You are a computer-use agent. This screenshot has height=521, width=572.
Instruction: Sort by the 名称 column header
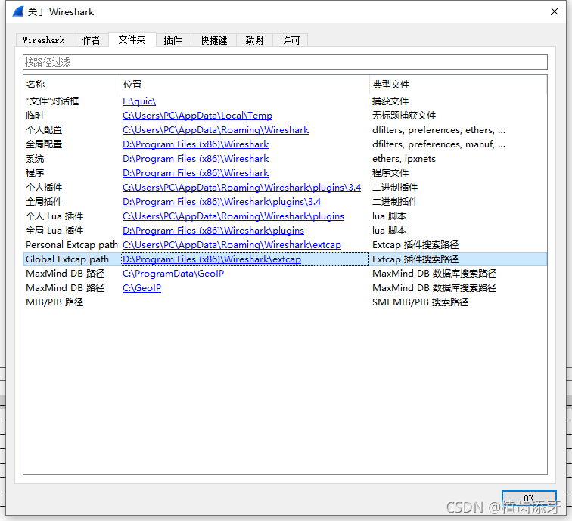pyautogui.click(x=71, y=84)
